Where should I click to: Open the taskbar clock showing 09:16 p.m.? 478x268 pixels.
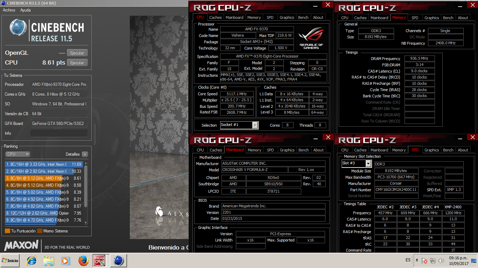459,260
